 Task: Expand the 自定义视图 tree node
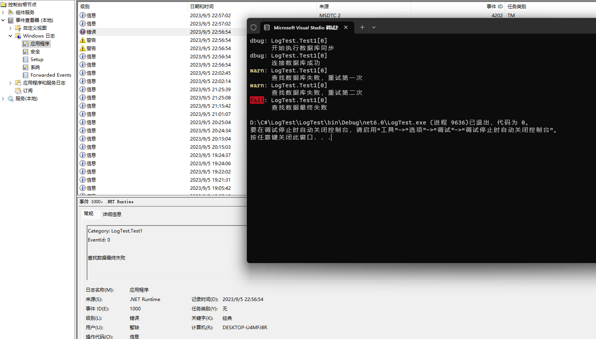pyautogui.click(x=10, y=28)
